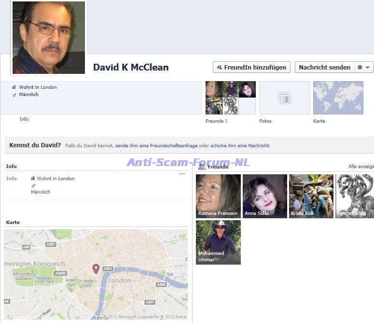Click 'sende ihm eine Freundschaftsanfrage' link
The image size is (374, 324).
pos(156,145)
